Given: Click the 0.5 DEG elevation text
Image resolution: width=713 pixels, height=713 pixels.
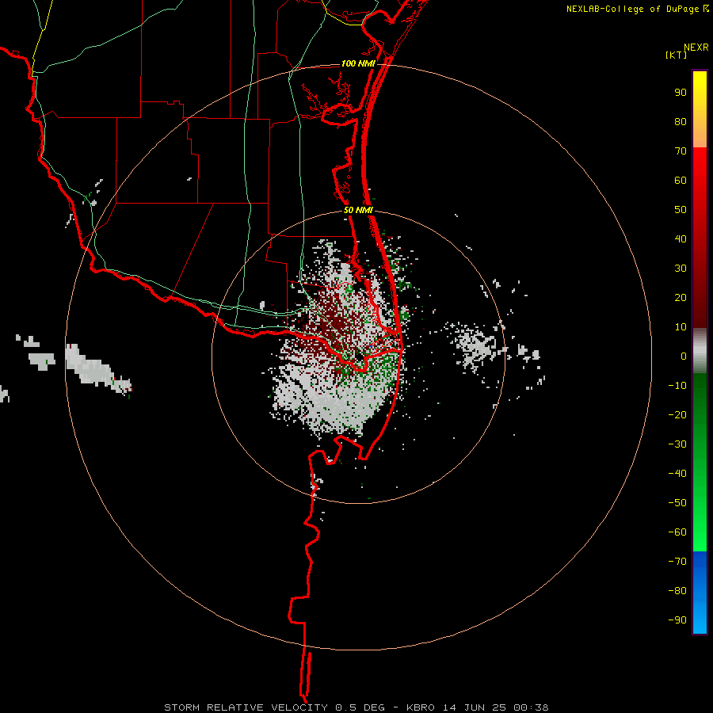Looking at the screenshot, I should [360, 707].
